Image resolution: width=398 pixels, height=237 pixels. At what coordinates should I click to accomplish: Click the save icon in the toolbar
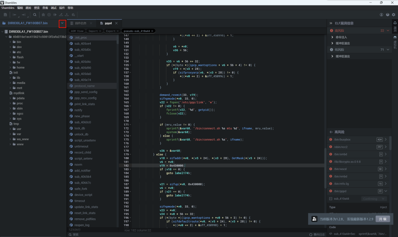(5, 15)
